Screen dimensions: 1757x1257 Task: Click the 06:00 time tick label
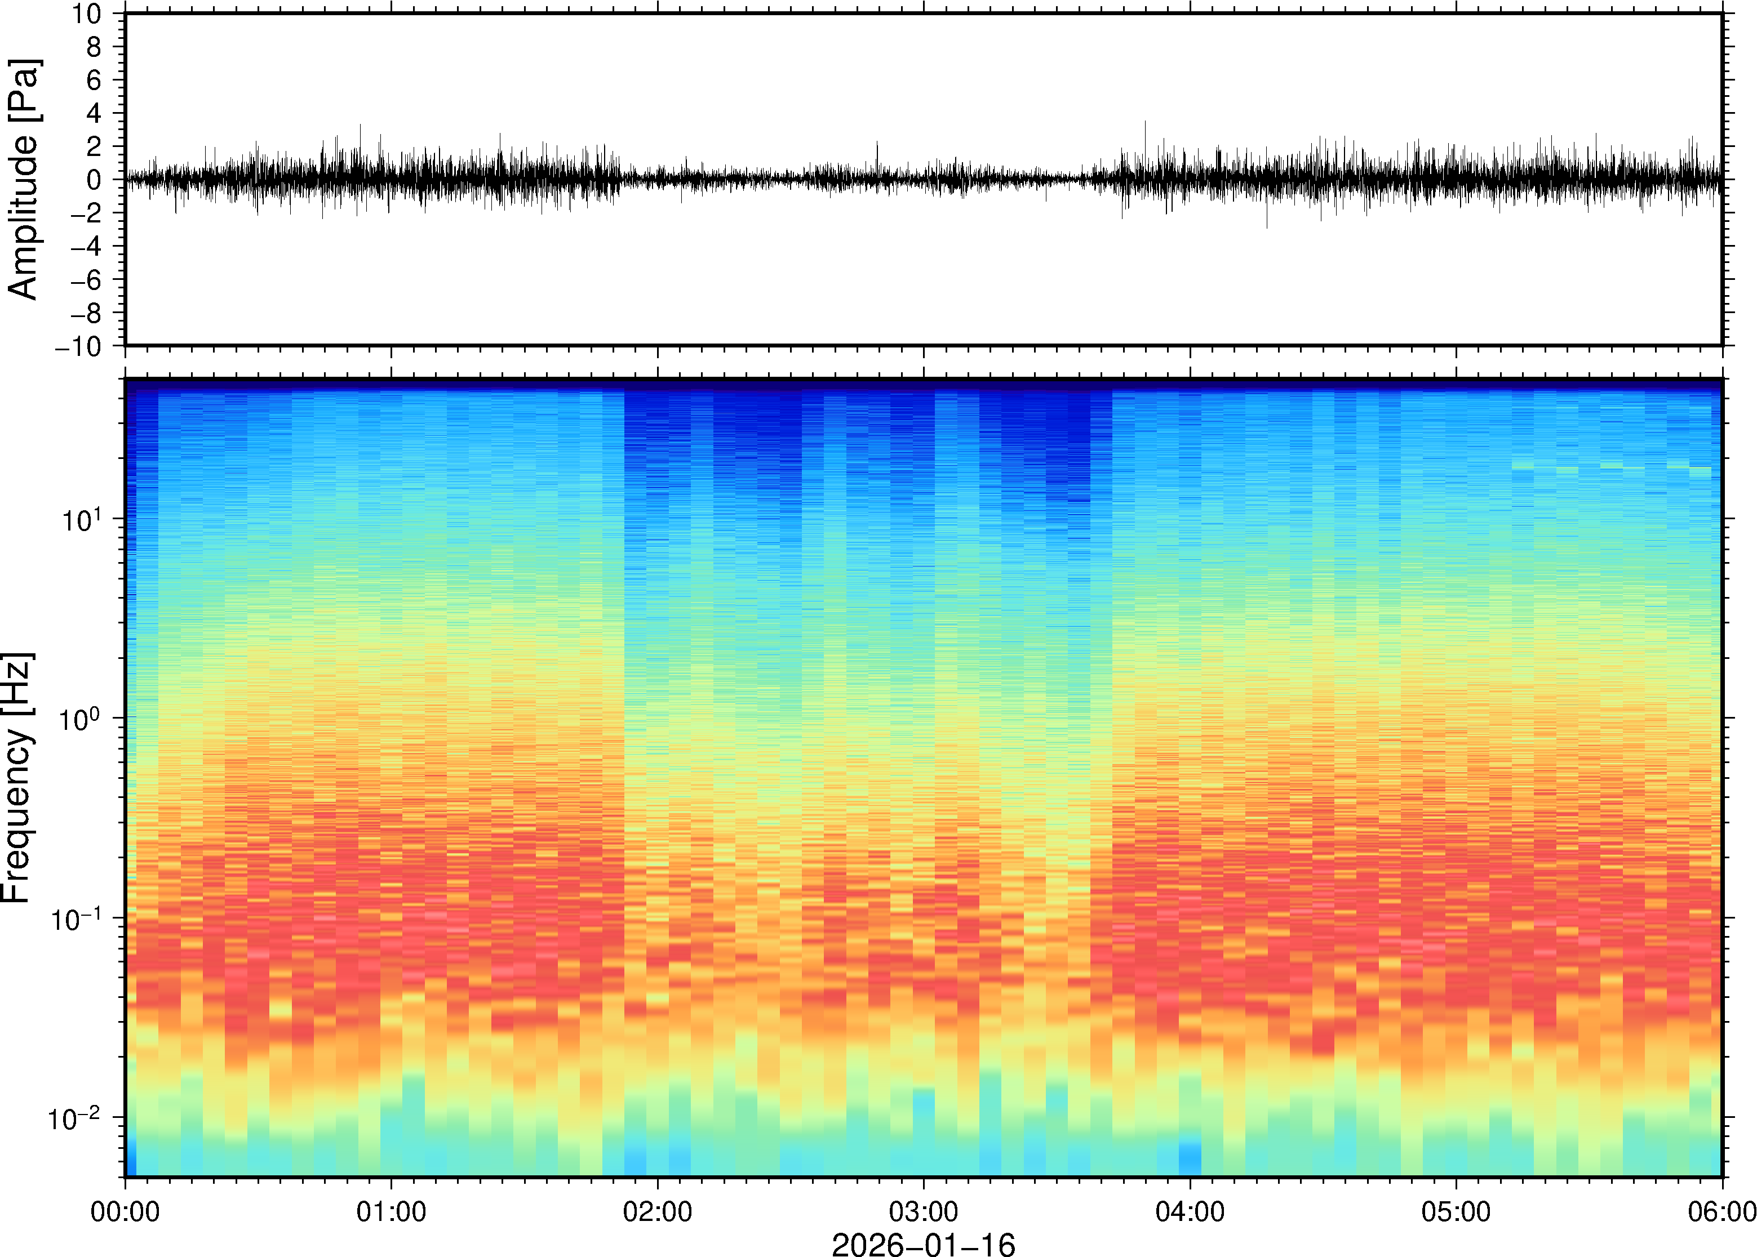[1721, 1211]
